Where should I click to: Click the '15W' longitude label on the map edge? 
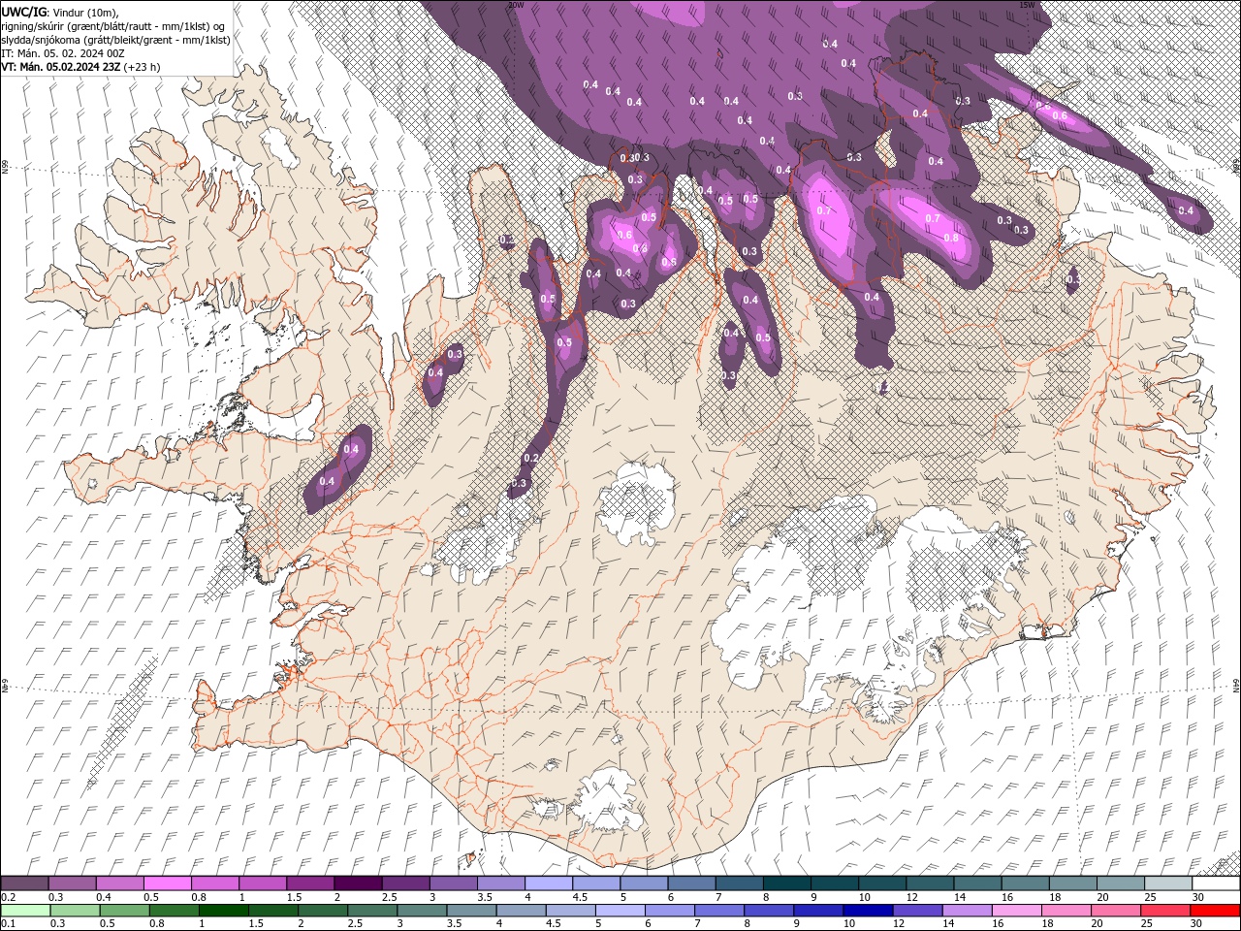coord(1027,4)
